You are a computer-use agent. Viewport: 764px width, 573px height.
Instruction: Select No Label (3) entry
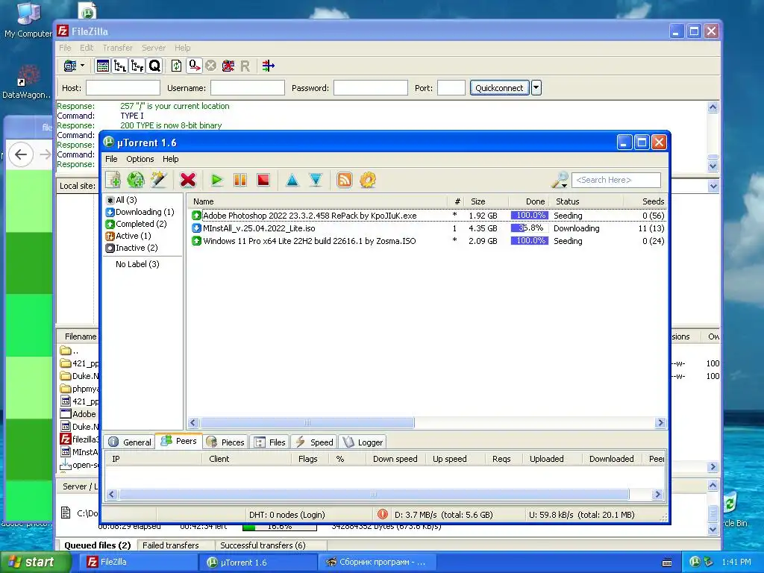click(137, 264)
